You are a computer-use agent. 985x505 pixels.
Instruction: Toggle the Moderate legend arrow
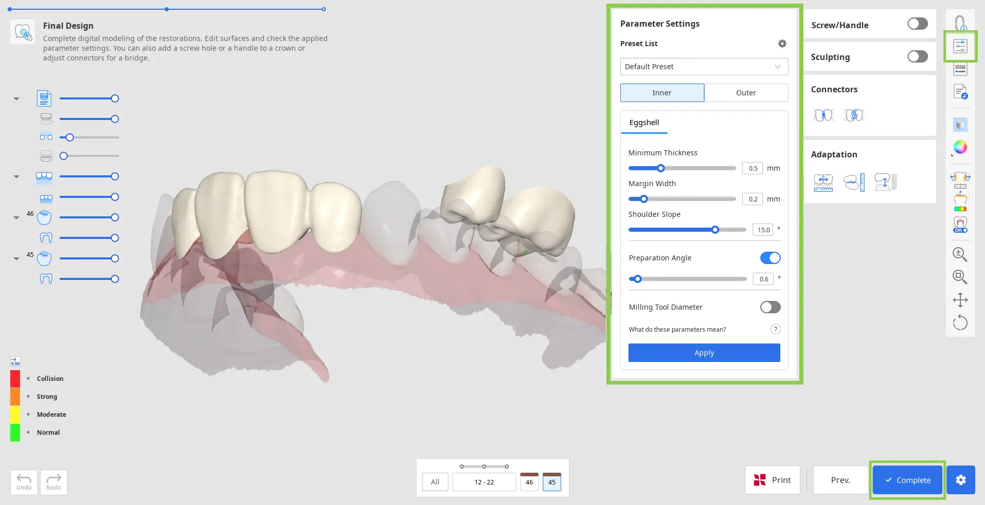(28, 414)
